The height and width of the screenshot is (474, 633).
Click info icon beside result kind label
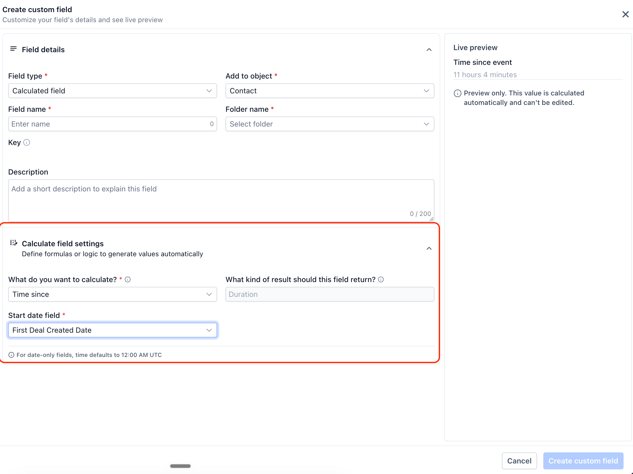(x=381, y=279)
